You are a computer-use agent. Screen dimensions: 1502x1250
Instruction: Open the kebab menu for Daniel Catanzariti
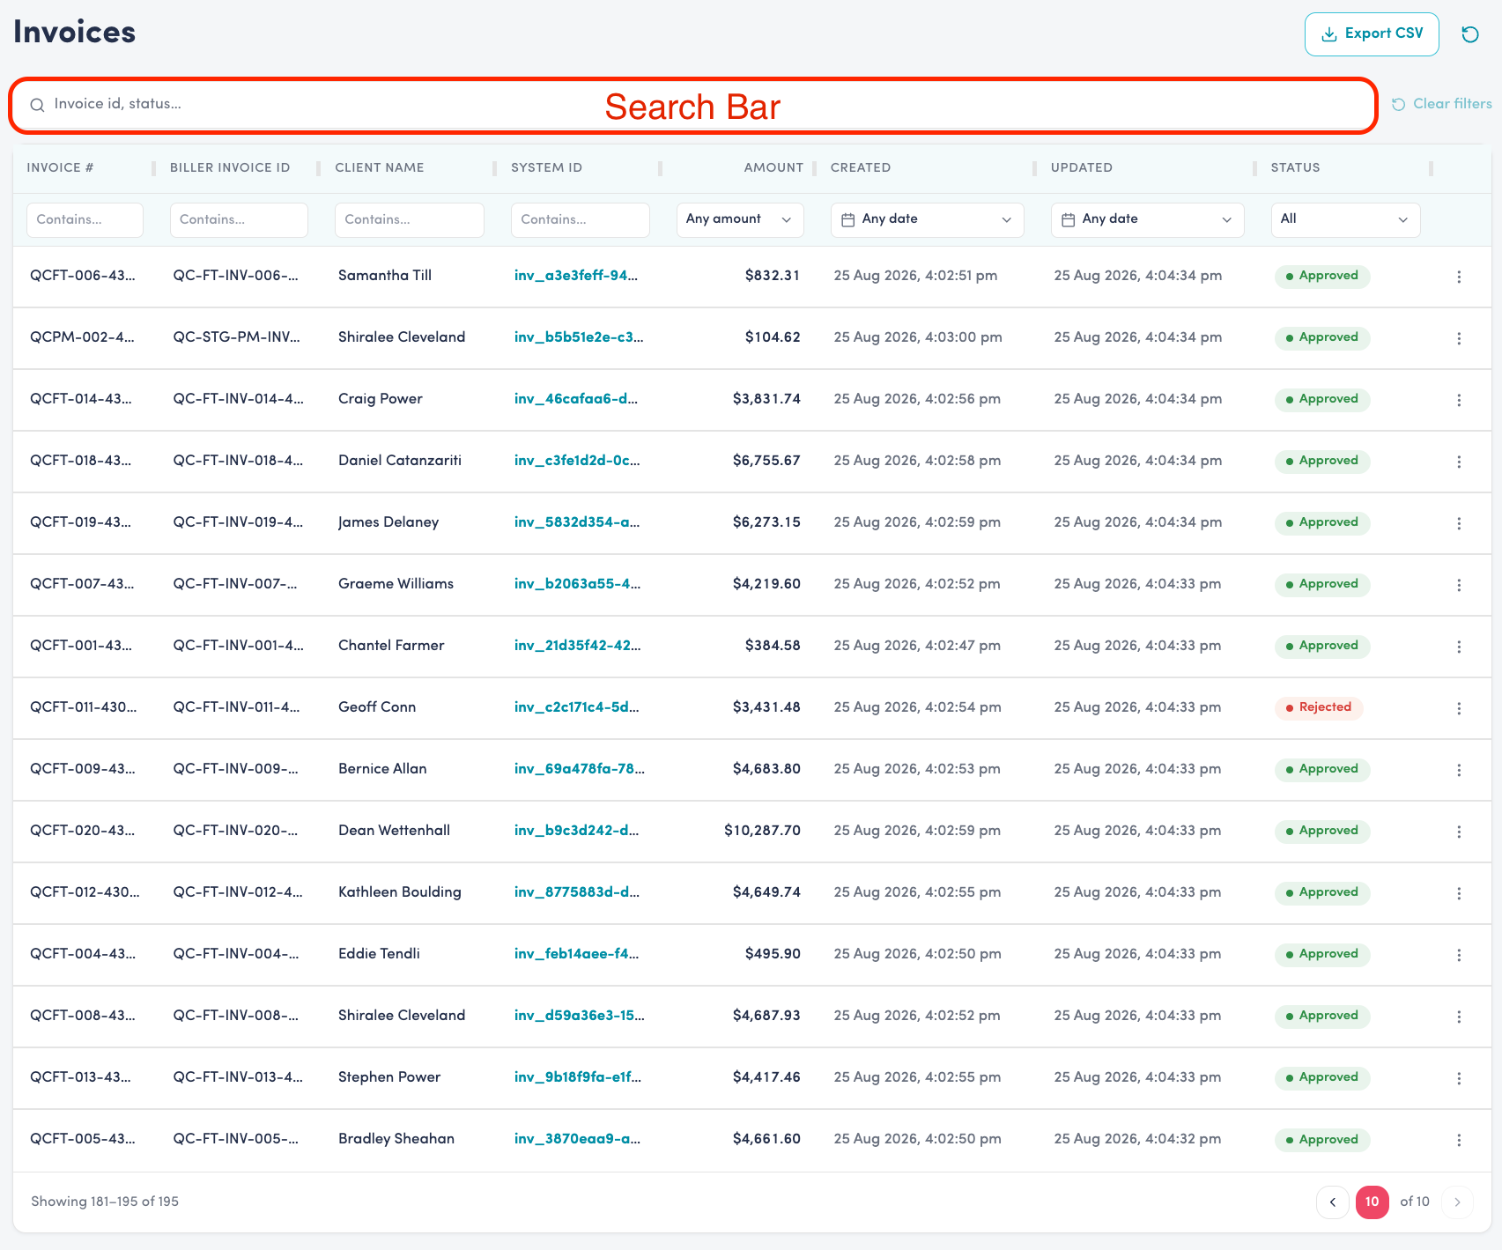1459,462
